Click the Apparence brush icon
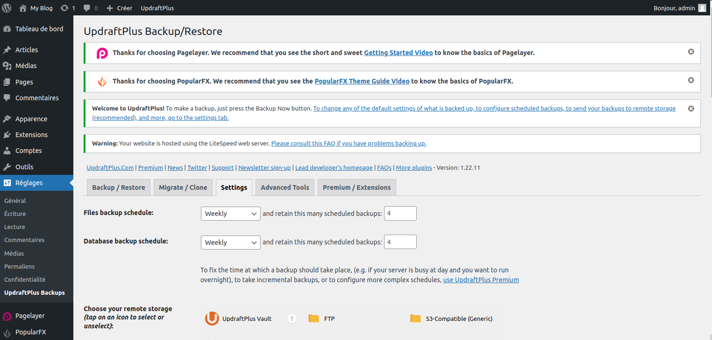712x340 pixels. click(7, 118)
